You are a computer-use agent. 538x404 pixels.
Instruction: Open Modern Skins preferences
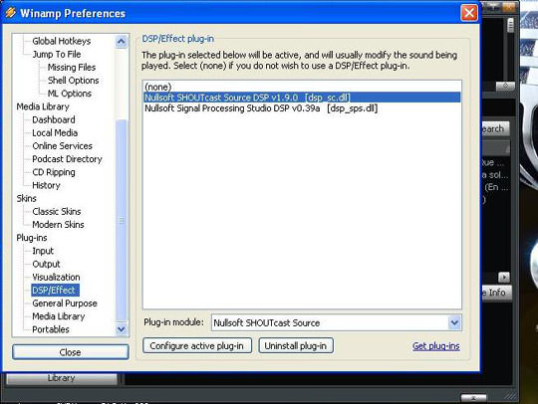[x=58, y=225]
